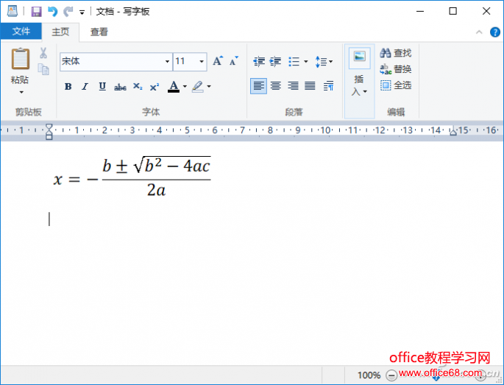The image size is (504, 385).
Task: Toggle superscript formatting
Action: [x=155, y=87]
